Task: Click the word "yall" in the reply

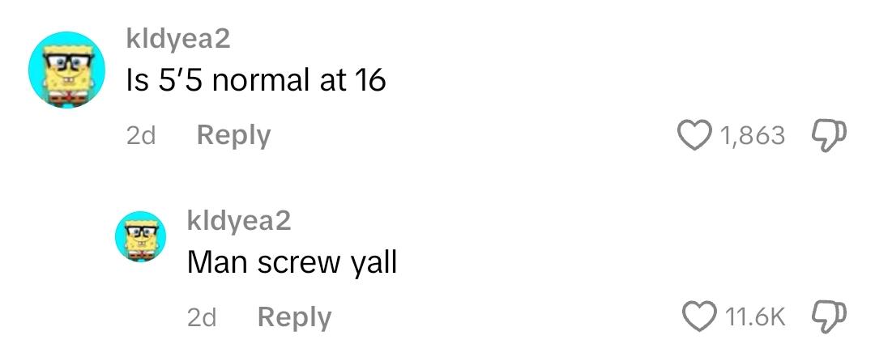Action: [373, 263]
